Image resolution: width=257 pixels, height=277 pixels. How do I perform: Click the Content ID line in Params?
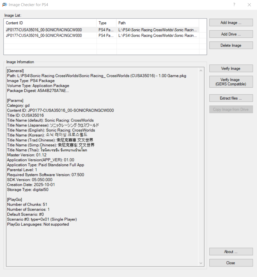click(x=60, y=110)
